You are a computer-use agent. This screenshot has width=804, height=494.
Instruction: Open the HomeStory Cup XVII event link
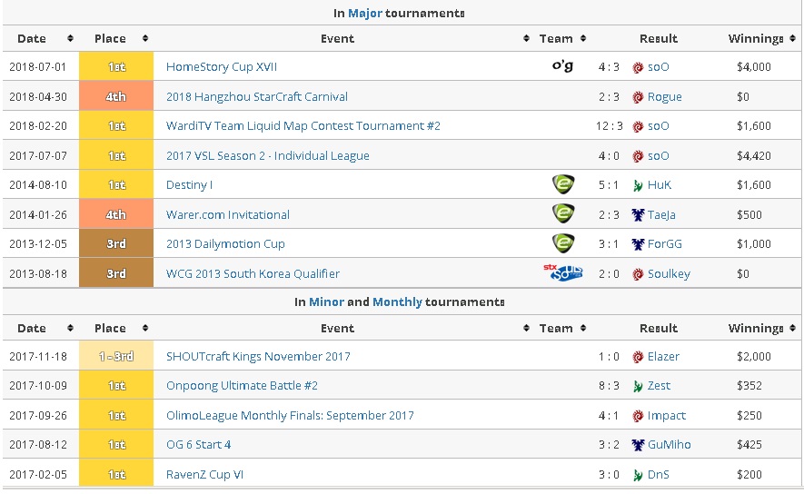point(222,67)
